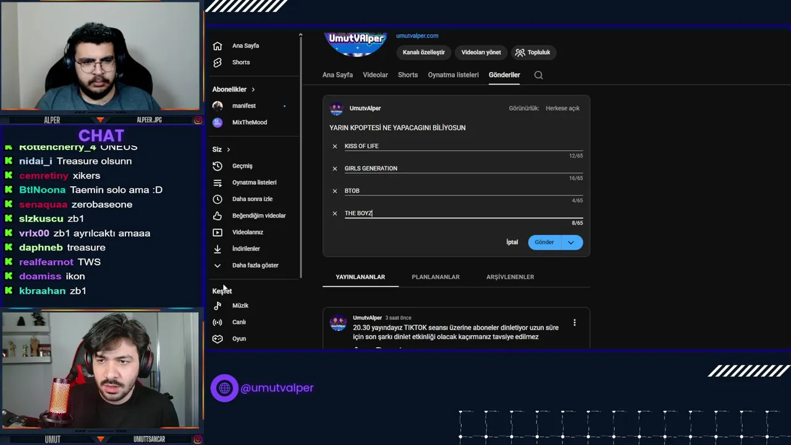
Task: Click the channel search magnifier icon
Action: point(538,75)
